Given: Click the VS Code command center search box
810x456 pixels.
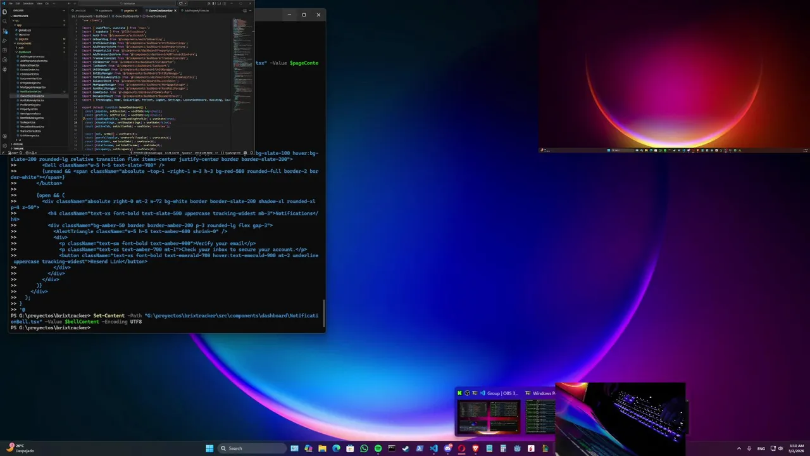Looking at the screenshot, I should (x=127, y=3).
